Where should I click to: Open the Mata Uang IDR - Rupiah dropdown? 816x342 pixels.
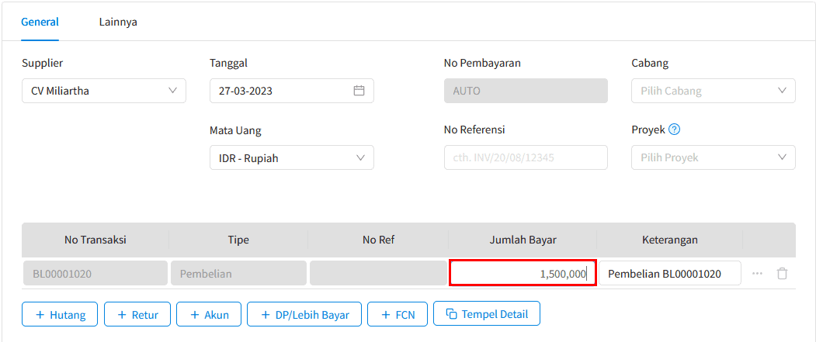[291, 157]
